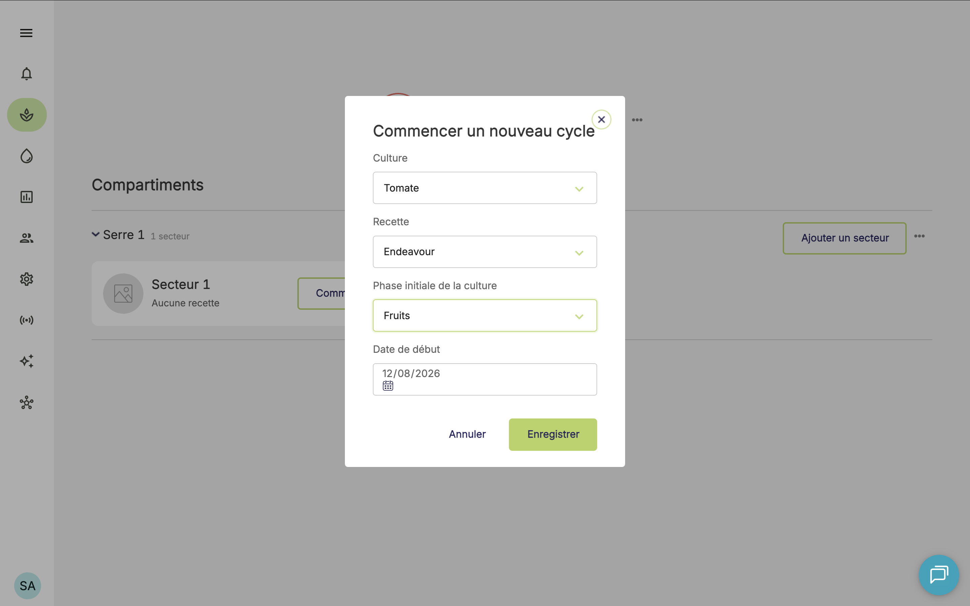Click Annuler to cancel the cycle
Screen dimensions: 970x606
click(x=467, y=434)
